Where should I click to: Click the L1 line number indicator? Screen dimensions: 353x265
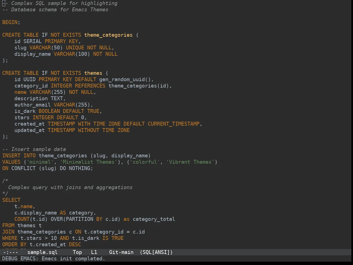tap(94, 252)
